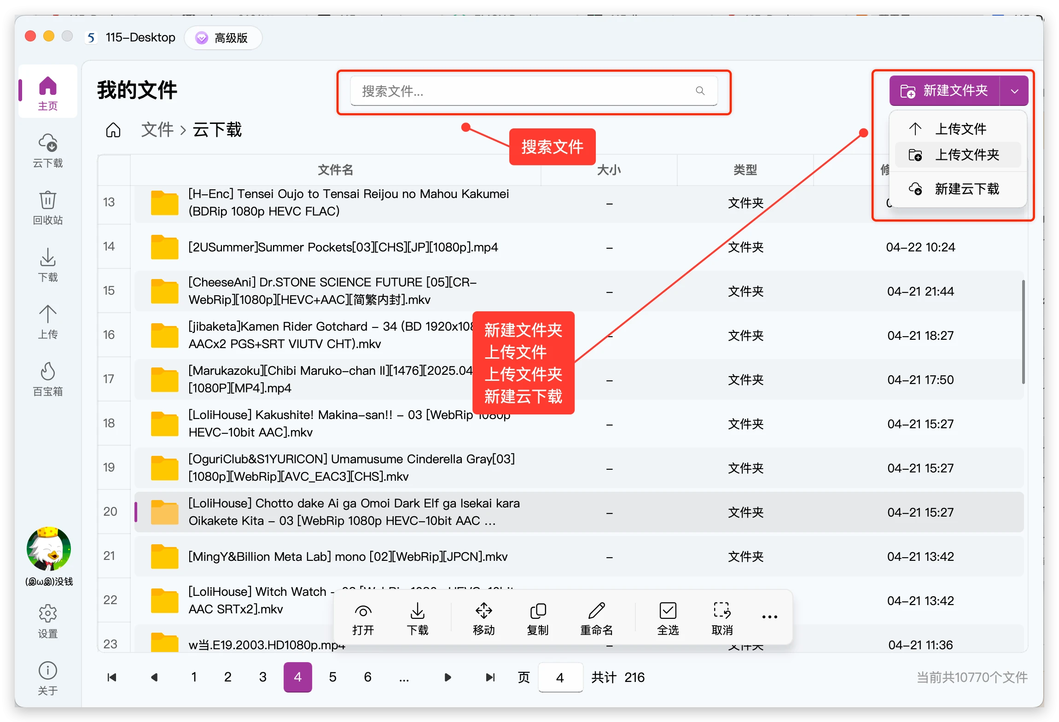Open the 百宝箱 toolbox sidebar icon
Viewport: 1059px width, 722px height.
tap(48, 378)
